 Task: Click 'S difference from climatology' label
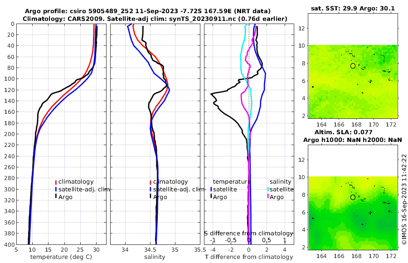pyautogui.click(x=248, y=233)
